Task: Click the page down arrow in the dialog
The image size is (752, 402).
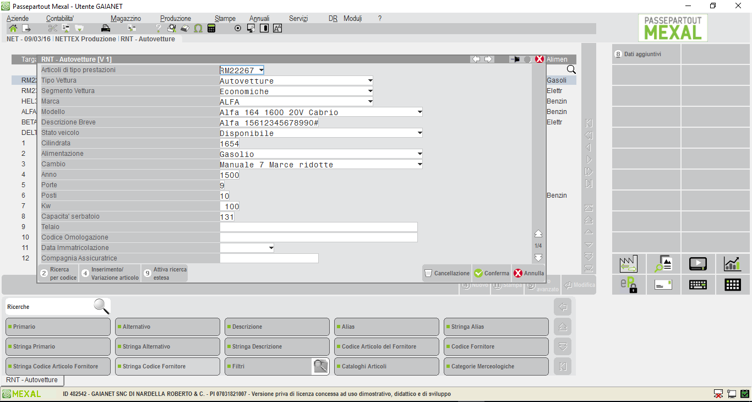Action: (x=538, y=257)
